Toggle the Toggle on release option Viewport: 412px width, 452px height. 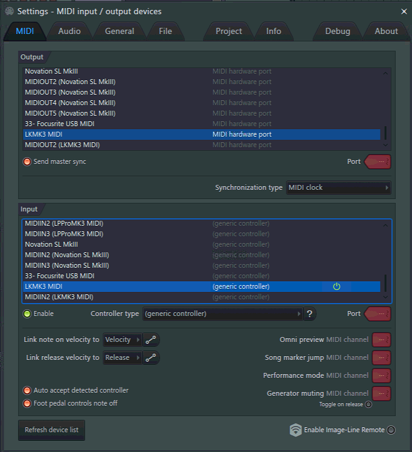click(369, 404)
